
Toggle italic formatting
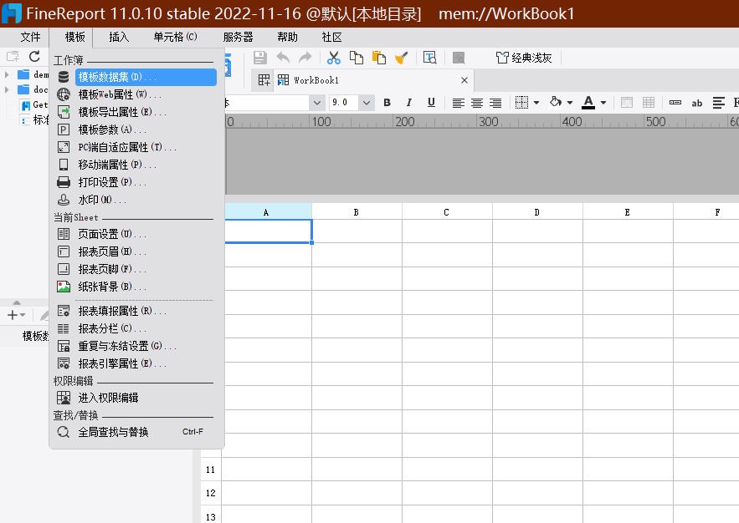pos(409,103)
